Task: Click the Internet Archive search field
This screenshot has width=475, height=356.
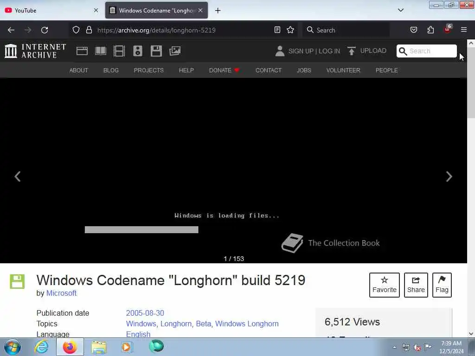Action: click(x=427, y=51)
